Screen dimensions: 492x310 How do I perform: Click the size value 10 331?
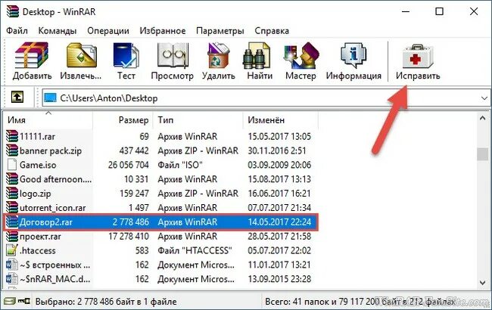pyautogui.click(x=136, y=179)
